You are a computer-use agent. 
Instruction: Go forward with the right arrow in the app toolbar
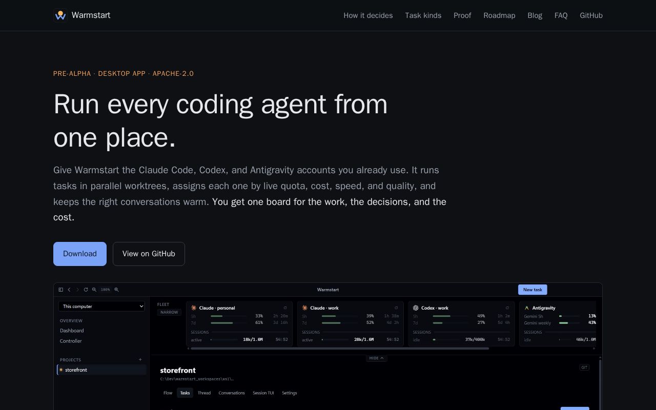click(77, 290)
